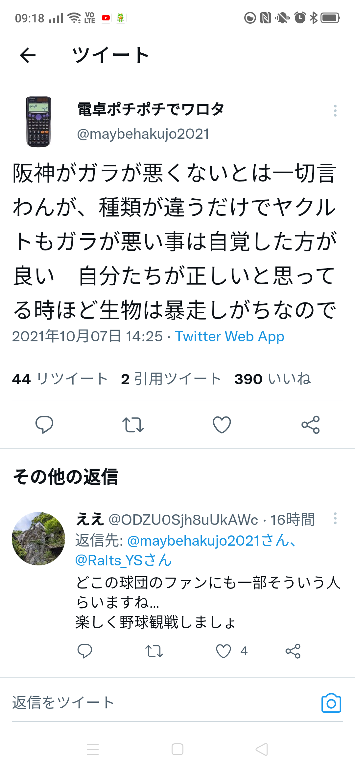Tap the share icon on ええ's reply

[293, 651]
